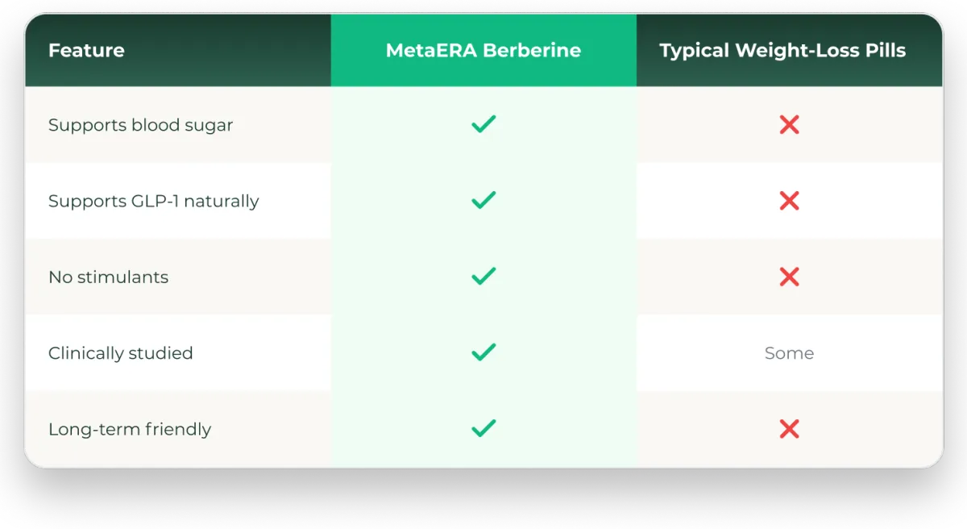The image size is (967, 529).
Task: Click the green checkmark for Long-term friendly
Action: [483, 429]
